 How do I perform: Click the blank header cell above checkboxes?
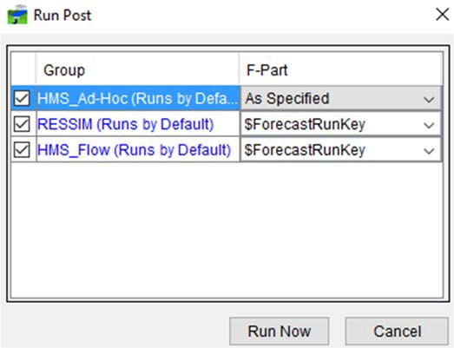click(x=23, y=69)
